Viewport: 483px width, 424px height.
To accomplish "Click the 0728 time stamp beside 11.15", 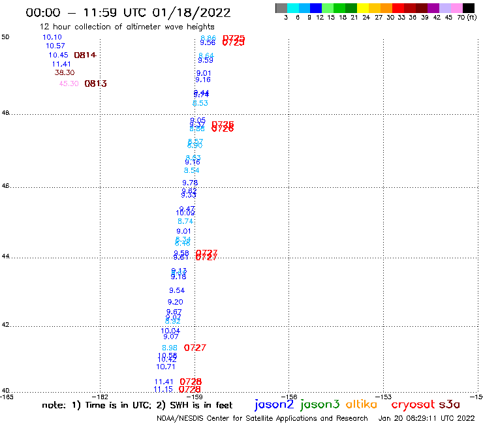I will pos(190,389).
